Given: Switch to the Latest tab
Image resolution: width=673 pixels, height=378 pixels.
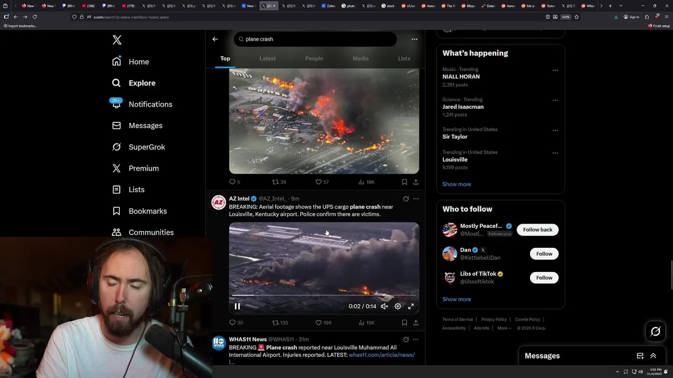Looking at the screenshot, I should click(x=267, y=58).
